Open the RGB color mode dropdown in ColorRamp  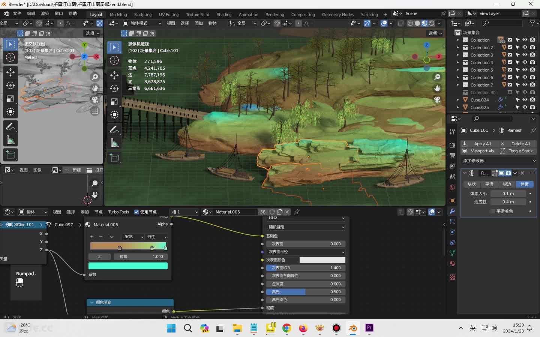tap(133, 237)
